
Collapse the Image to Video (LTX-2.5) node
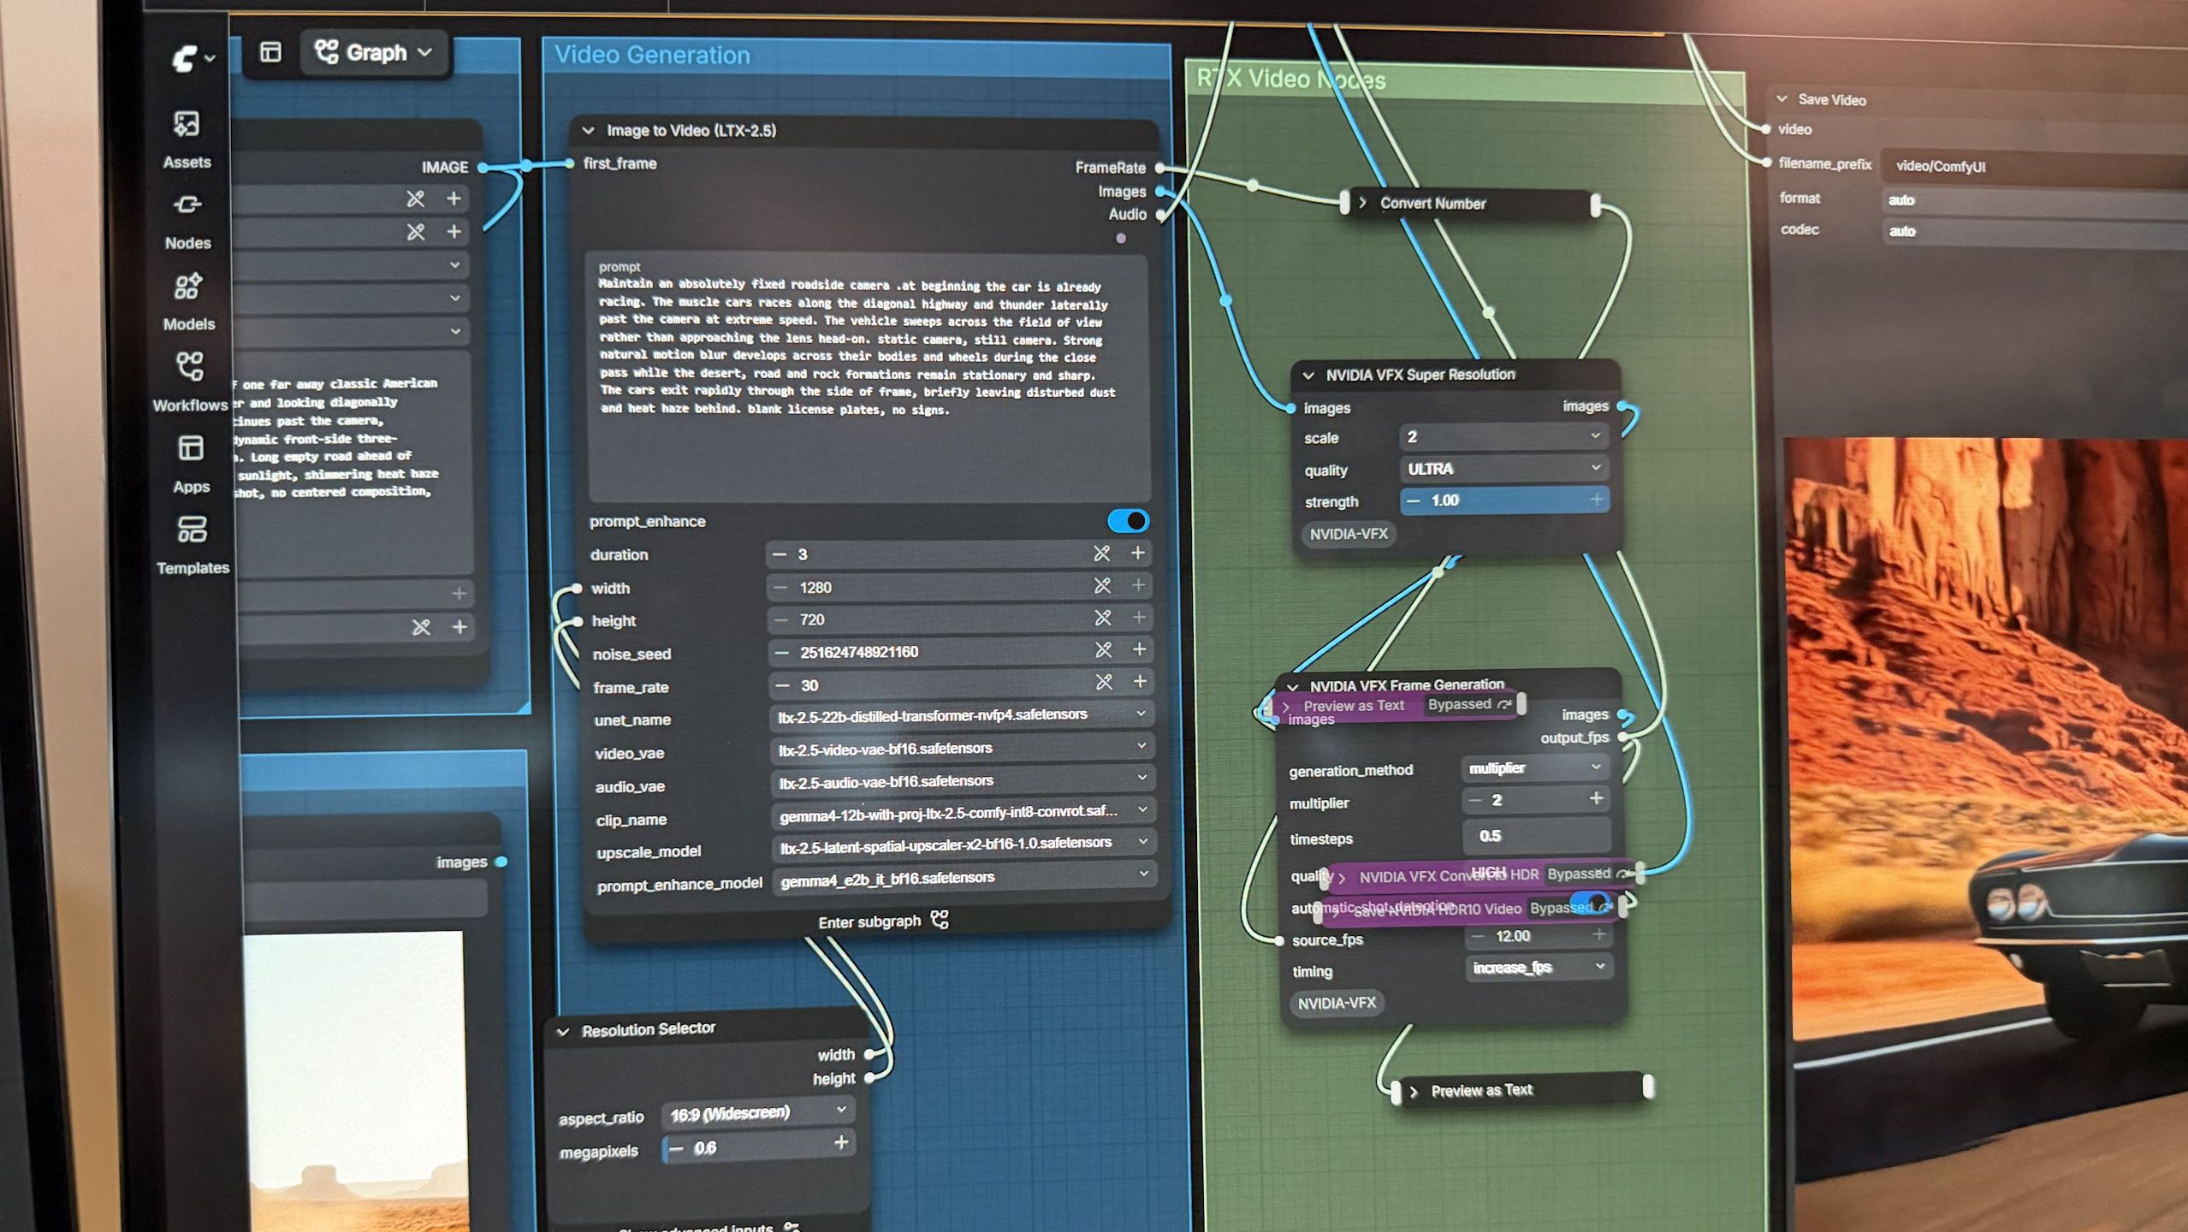588,131
